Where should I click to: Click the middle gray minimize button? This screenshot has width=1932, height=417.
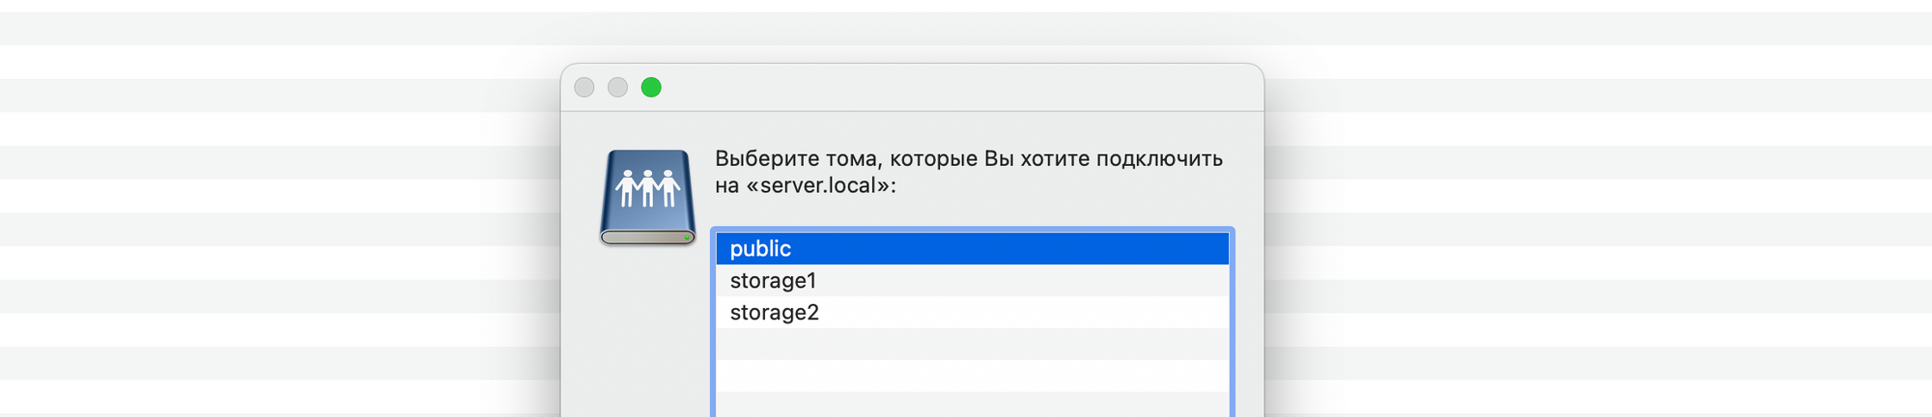pos(618,88)
